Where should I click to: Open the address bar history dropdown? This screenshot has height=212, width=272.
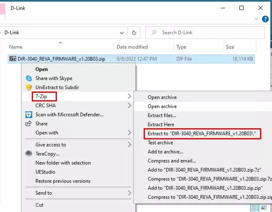pyautogui.click(x=122, y=33)
